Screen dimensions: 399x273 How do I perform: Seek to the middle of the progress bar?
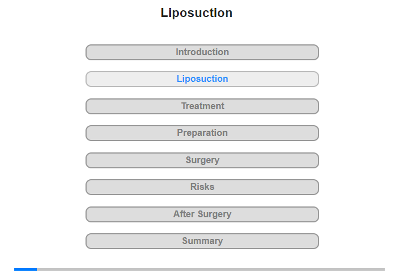[199, 269]
